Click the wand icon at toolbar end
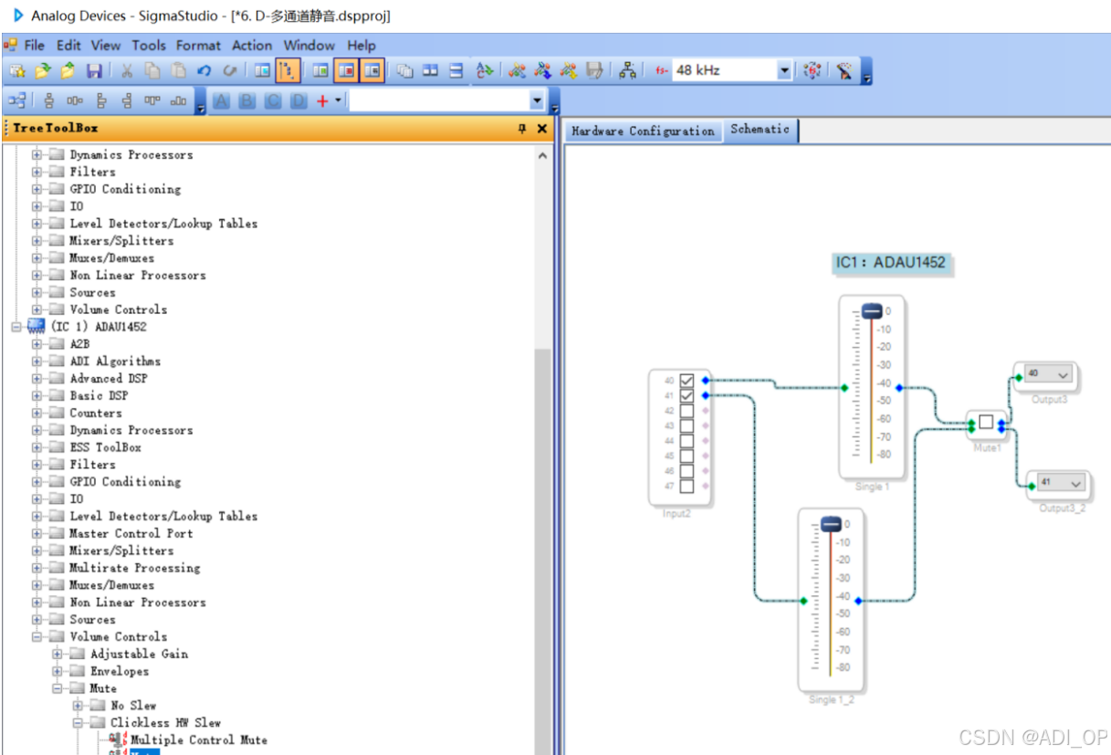The height and width of the screenshot is (755, 1111). point(845,70)
